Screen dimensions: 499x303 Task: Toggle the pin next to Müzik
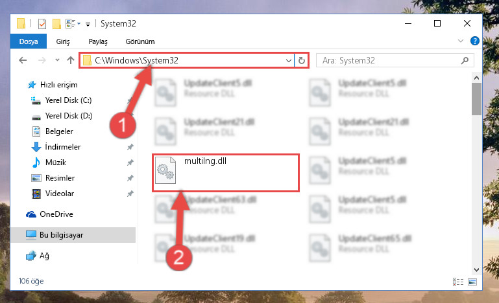pyautogui.click(x=130, y=163)
